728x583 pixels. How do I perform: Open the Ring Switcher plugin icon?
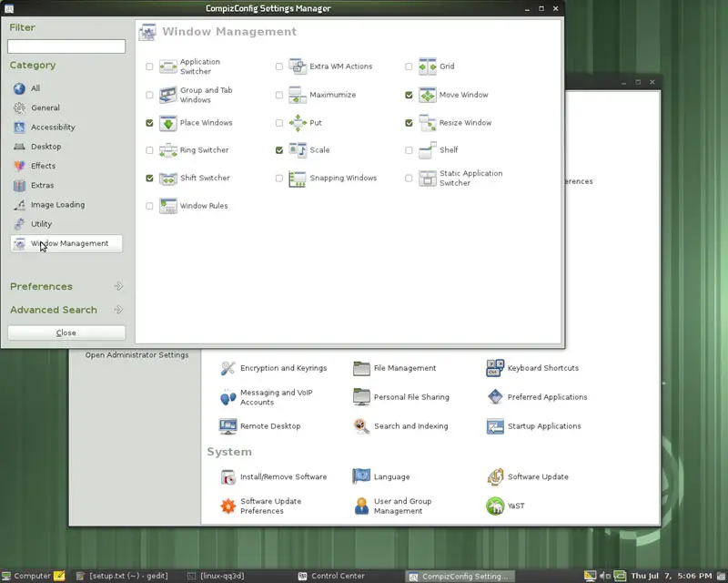[x=168, y=150]
